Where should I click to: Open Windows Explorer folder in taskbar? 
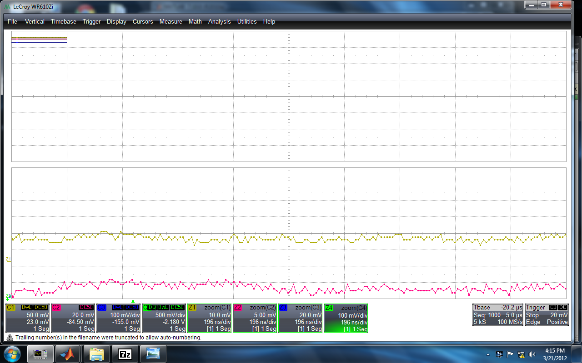[98, 353]
